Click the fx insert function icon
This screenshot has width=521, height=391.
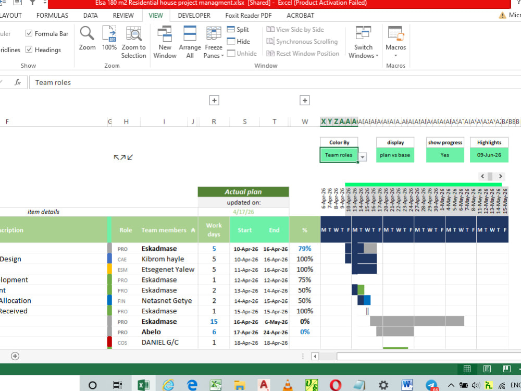click(18, 82)
